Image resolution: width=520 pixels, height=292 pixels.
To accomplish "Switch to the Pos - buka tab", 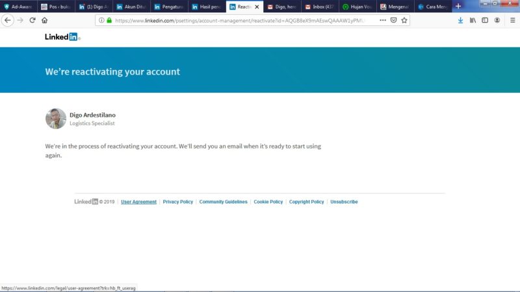I will tap(56, 6).
